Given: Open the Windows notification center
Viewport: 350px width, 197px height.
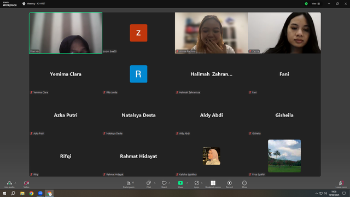Looking at the screenshot, I should tap(344, 193).
